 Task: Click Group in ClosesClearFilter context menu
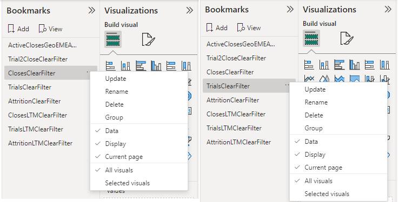pyautogui.click(x=139, y=117)
